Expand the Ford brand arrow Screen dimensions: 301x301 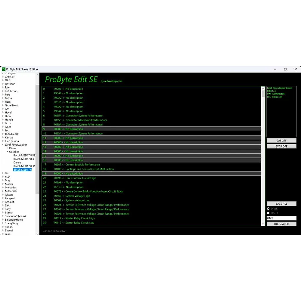[x=3, y=95]
